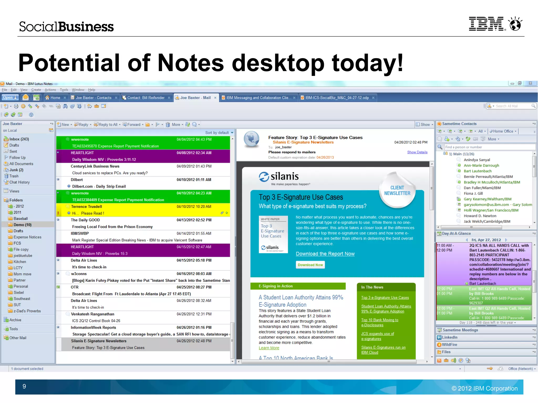Expand the Files sidebar panel
Viewport: 538px width, 403px height.
[x=486, y=352]
